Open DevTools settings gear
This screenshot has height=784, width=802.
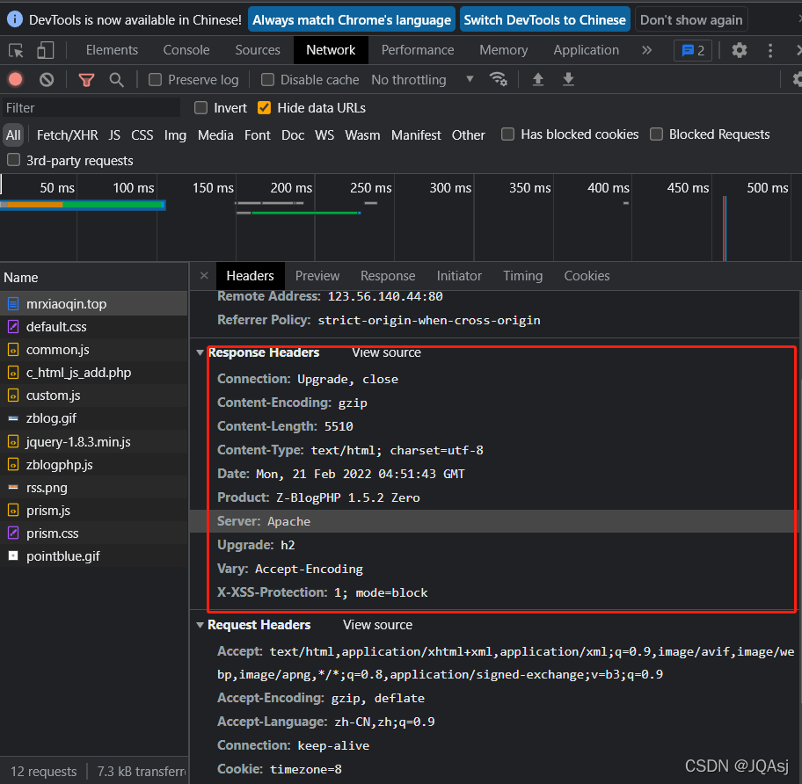point(740,50)
